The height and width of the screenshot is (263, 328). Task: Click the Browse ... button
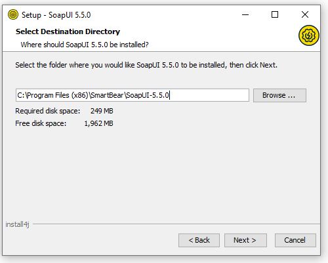click(279, 95)
